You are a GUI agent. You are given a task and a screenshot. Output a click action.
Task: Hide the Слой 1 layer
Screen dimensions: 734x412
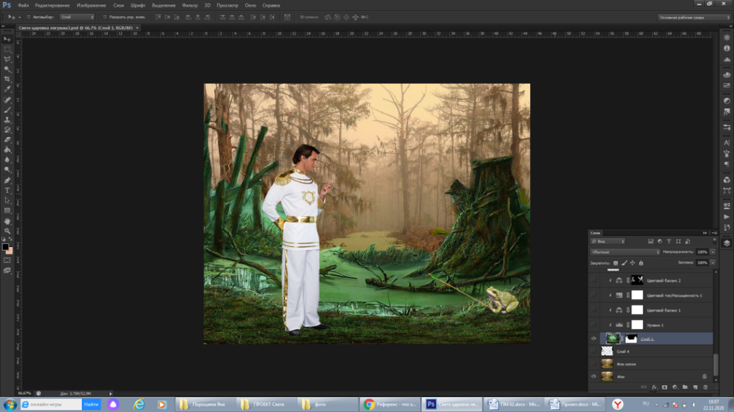pos(593,338)
